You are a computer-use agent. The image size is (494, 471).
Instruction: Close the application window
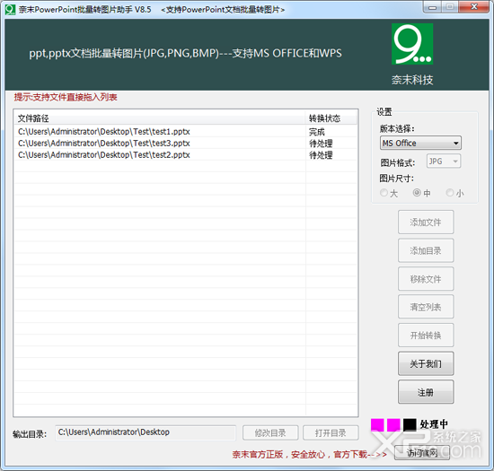[x=474, y=6]
